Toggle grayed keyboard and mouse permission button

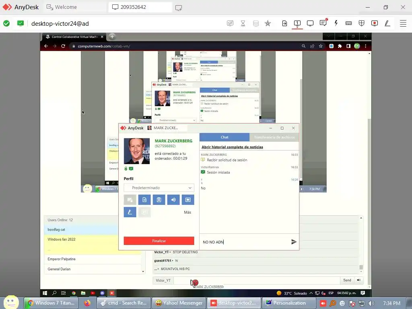[x=130, y=200]
